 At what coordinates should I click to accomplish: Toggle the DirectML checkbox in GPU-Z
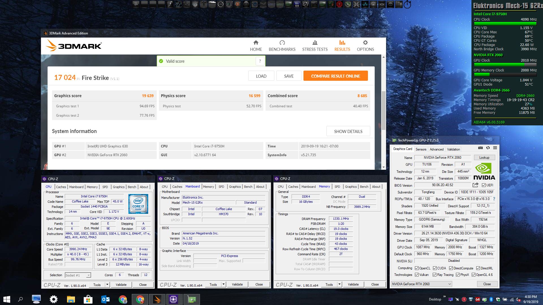[x=478, y=268]
